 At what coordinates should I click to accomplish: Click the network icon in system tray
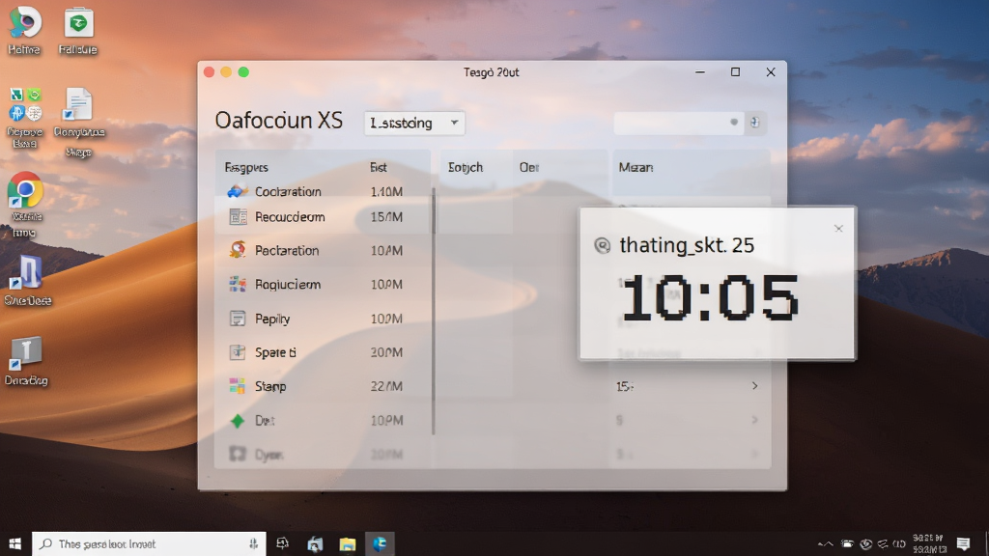tap(883, 543)
